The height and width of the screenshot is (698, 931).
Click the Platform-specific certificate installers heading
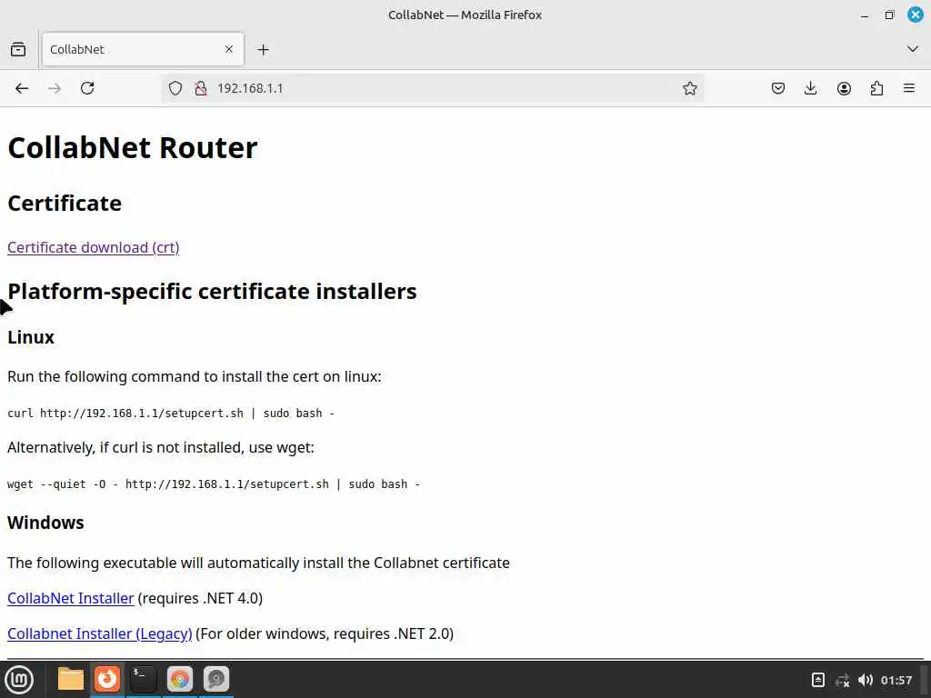pos(212,292)
